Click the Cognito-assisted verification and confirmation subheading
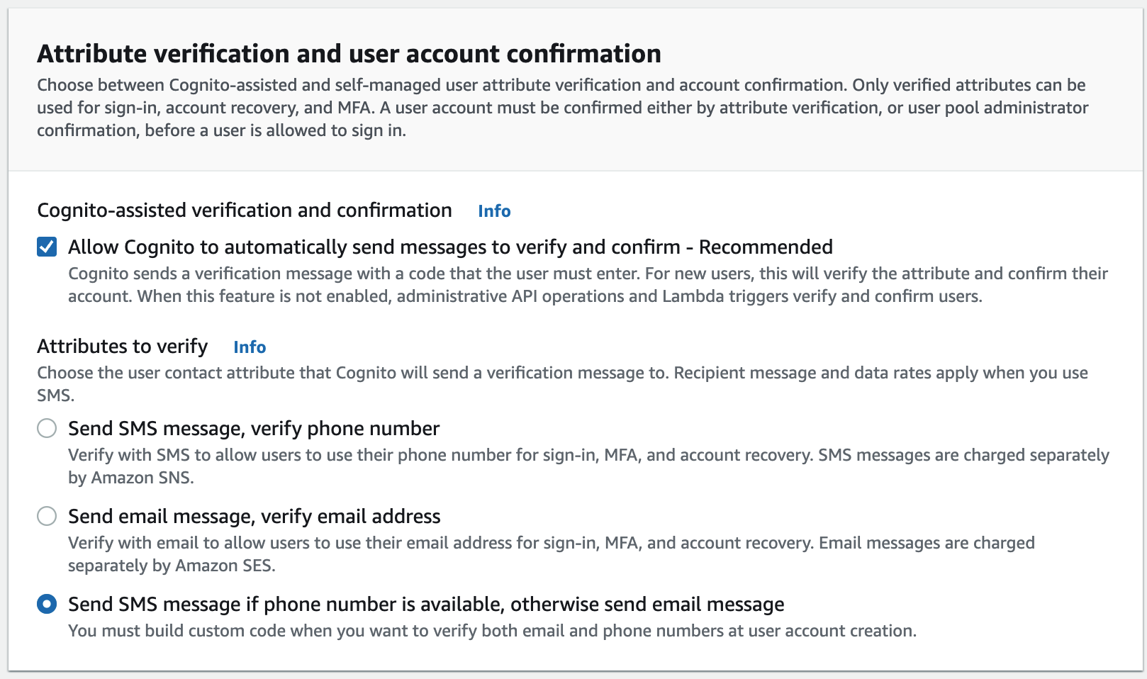 (x=245, y=210)
